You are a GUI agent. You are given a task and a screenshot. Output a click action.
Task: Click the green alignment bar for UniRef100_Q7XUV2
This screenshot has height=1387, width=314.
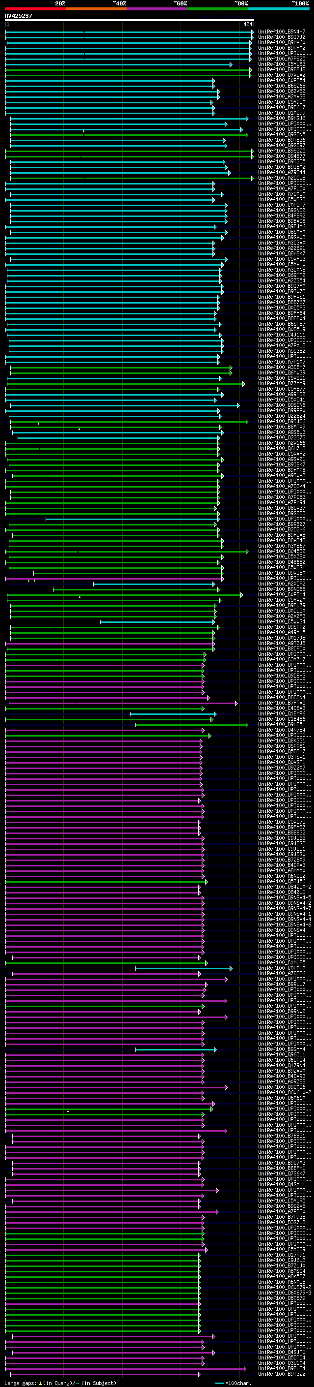129,75
